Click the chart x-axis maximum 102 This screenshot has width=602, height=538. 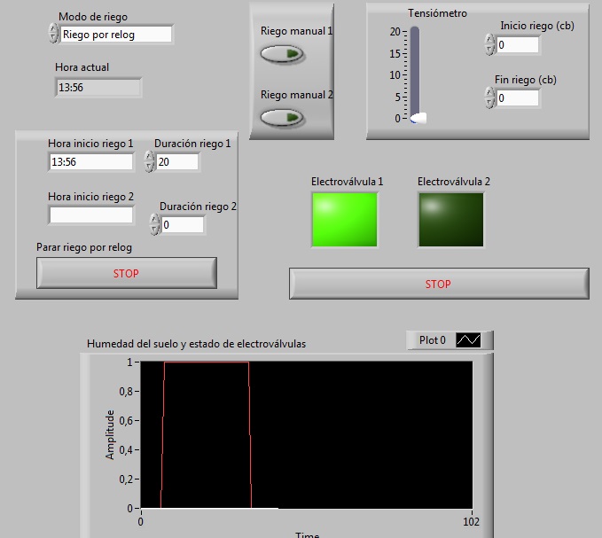tap(471, 522)
